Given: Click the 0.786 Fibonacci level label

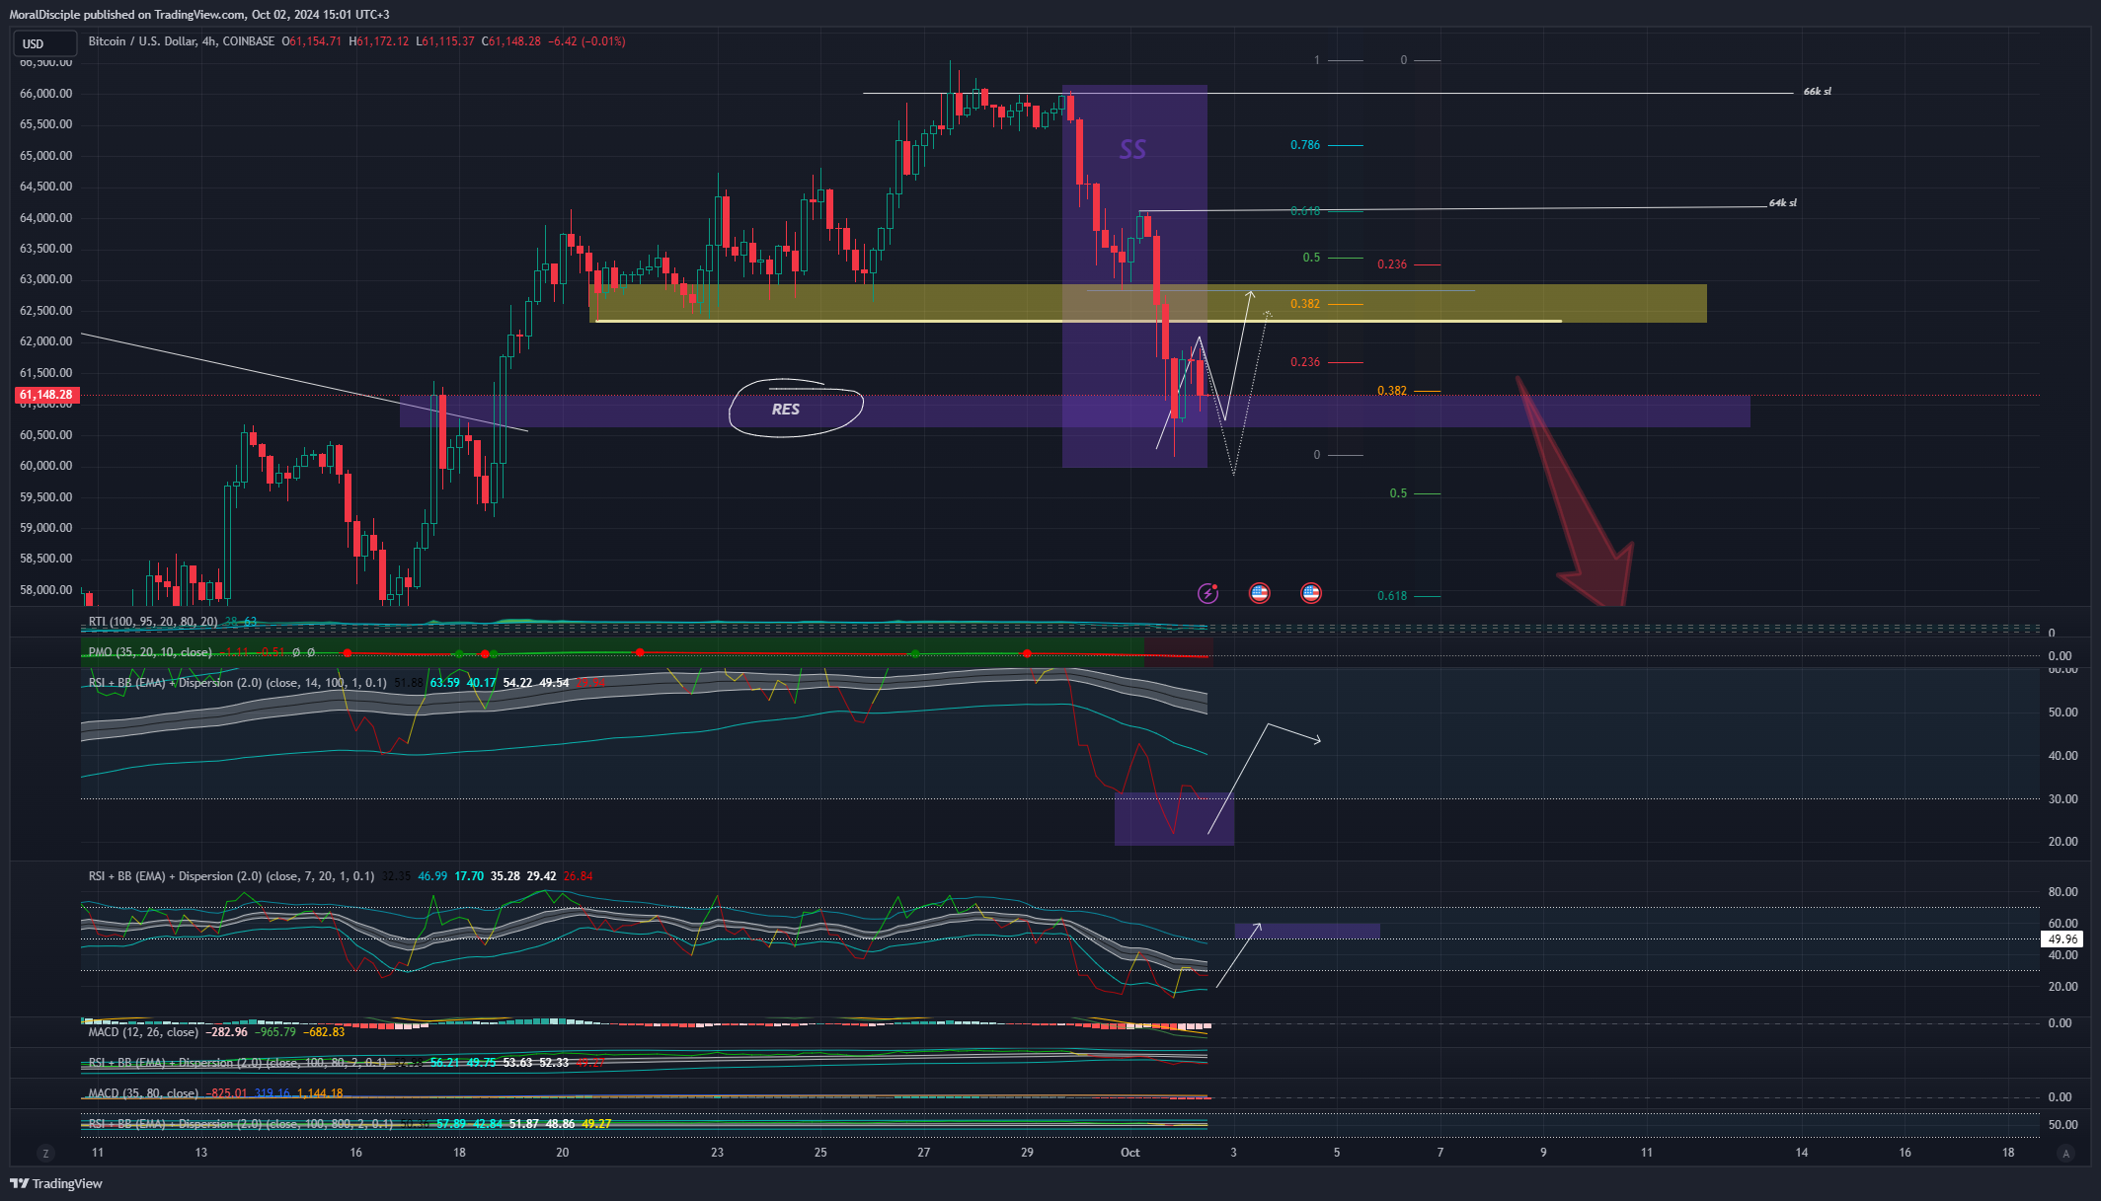Looking at the screenshot, I should (x=1305, y=145).
